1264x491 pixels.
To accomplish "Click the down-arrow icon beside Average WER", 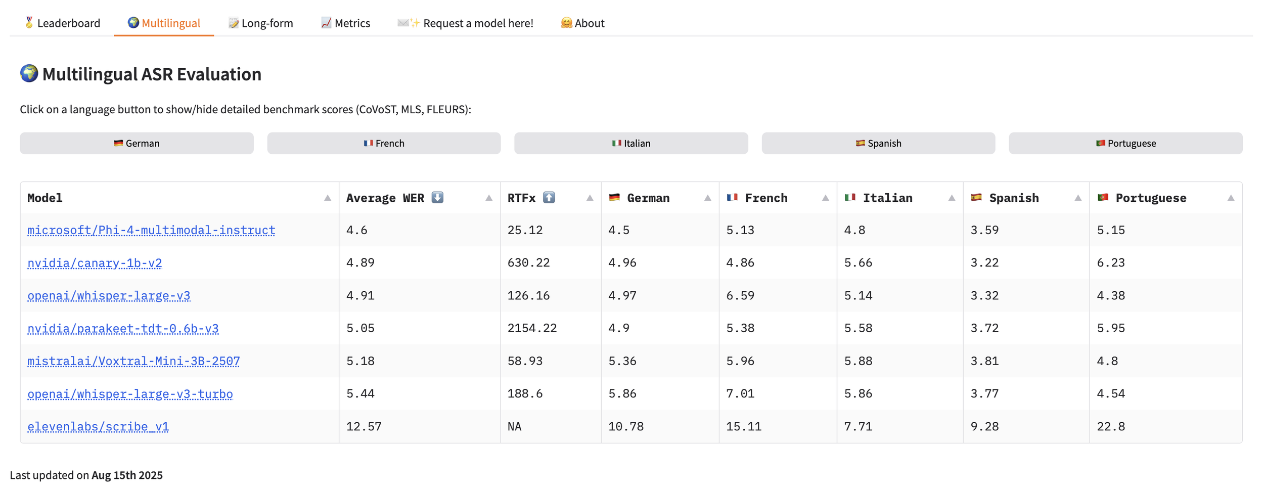I will [437, 198].
